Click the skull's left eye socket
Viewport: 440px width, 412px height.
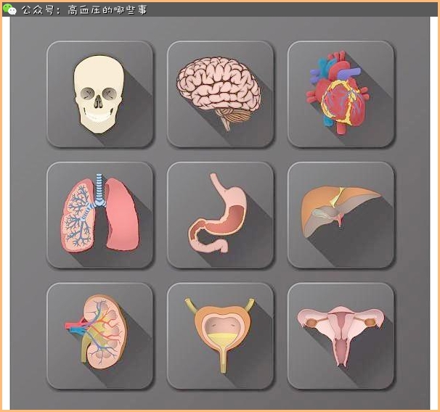click(x=88, y=94)
